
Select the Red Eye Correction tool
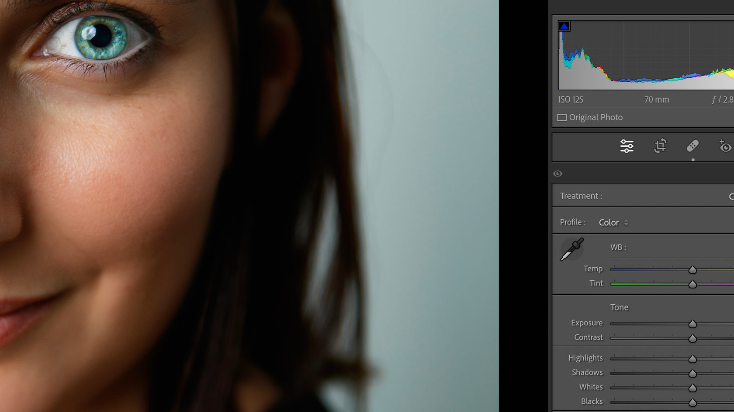pyautogui.click(x=725, y=146)
